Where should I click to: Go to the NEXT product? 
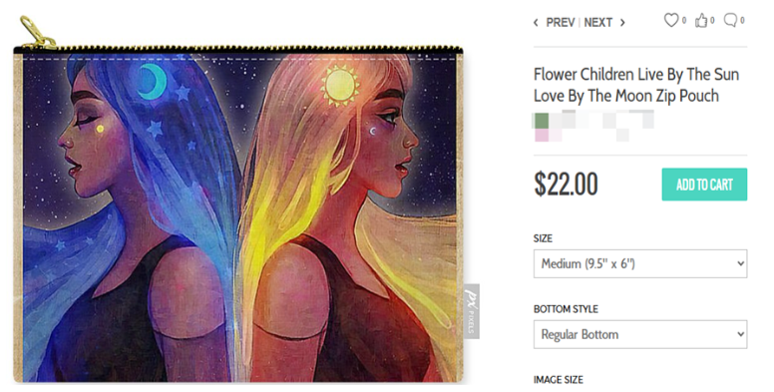[598, 23]
